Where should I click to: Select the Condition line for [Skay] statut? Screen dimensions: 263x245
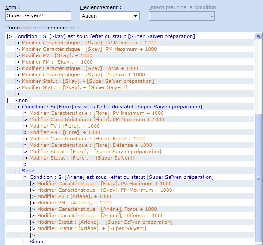[130, 36]
